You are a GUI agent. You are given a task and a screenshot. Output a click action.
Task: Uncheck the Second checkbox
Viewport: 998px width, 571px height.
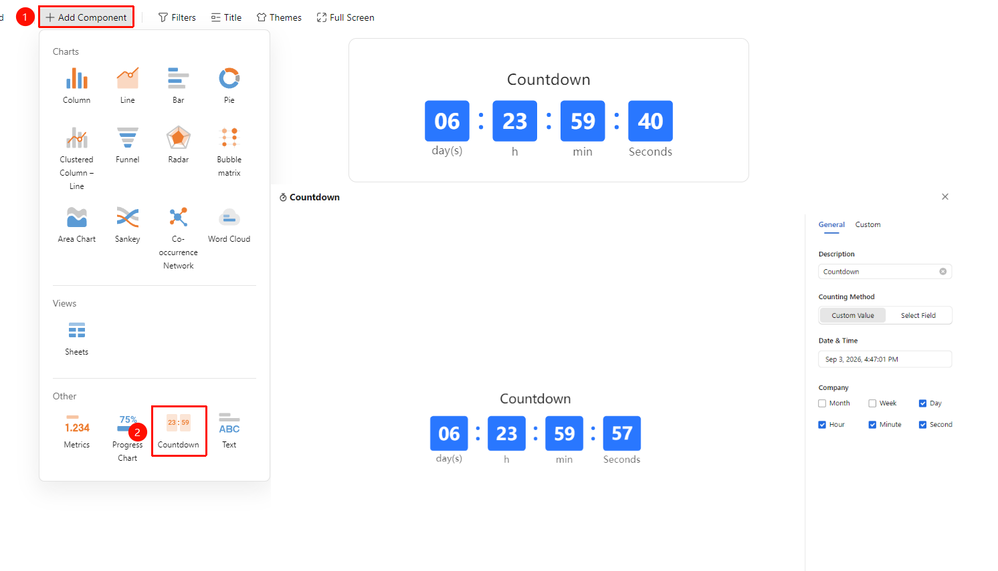coord(922,425)
